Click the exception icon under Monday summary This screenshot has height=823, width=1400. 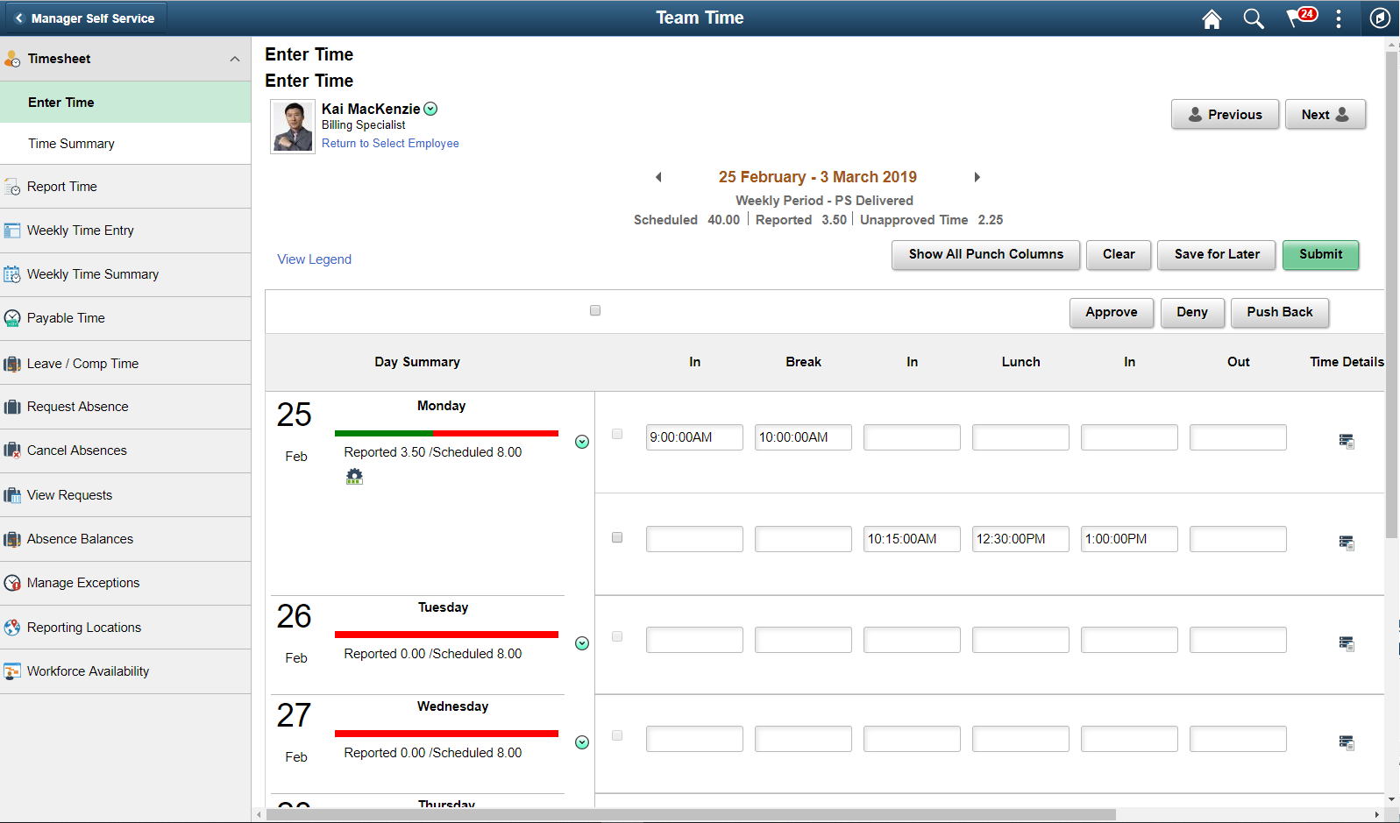354,476
